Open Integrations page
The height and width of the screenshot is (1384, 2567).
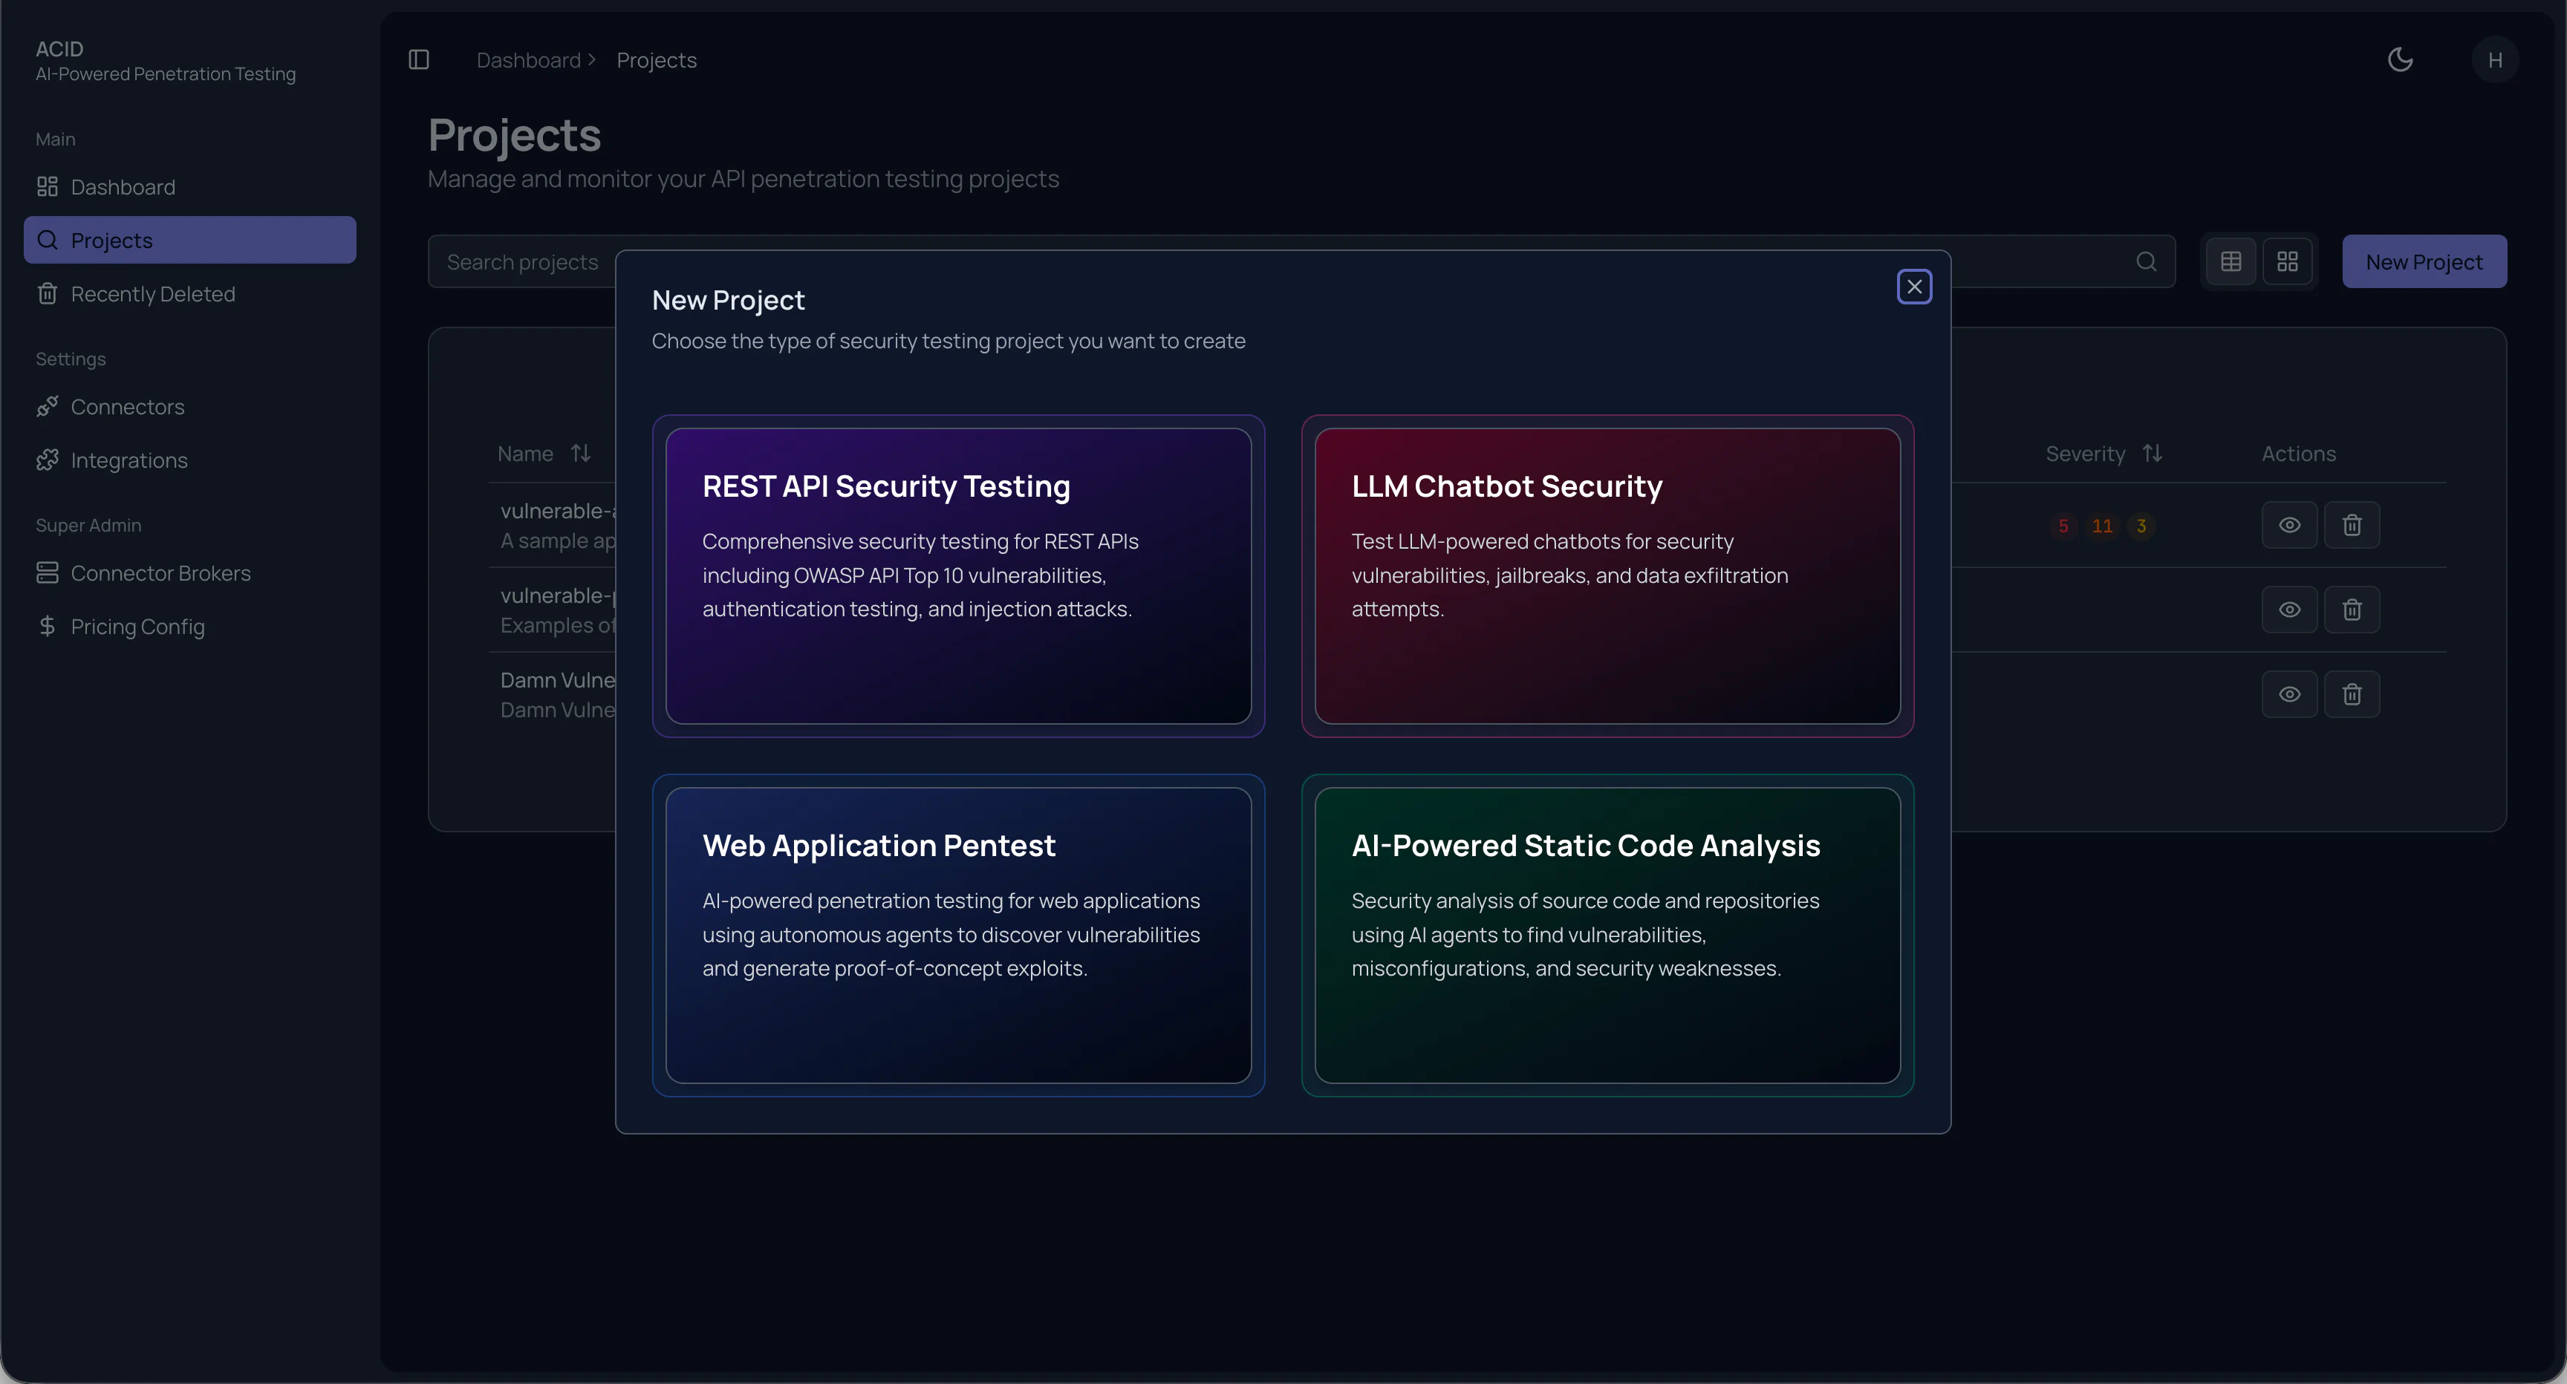click(x=189, y=460)
